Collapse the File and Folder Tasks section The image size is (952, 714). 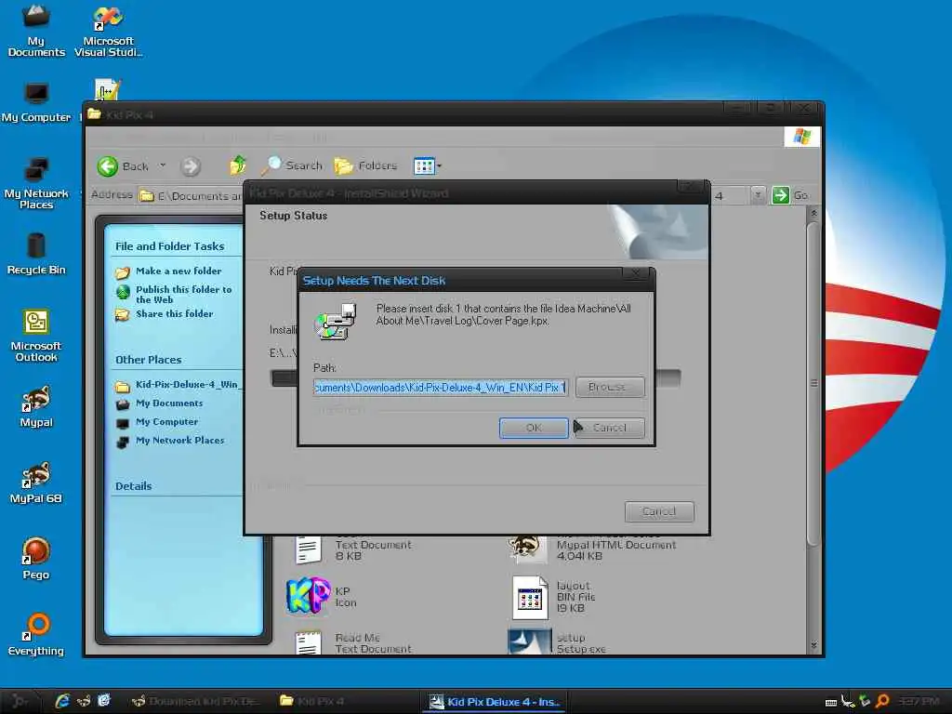[169, 245]
